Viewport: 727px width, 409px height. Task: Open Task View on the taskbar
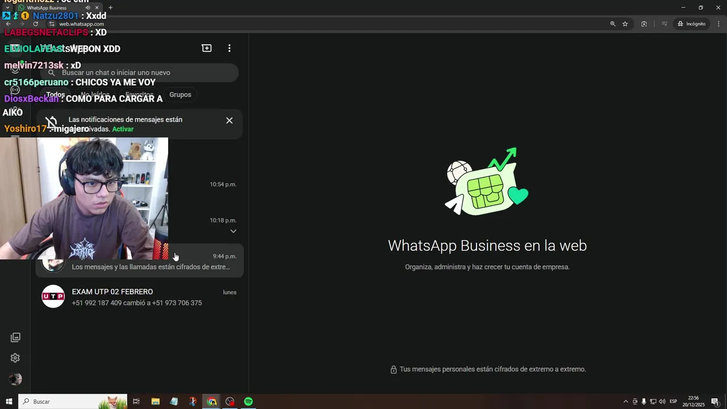[x=136, y=402]
